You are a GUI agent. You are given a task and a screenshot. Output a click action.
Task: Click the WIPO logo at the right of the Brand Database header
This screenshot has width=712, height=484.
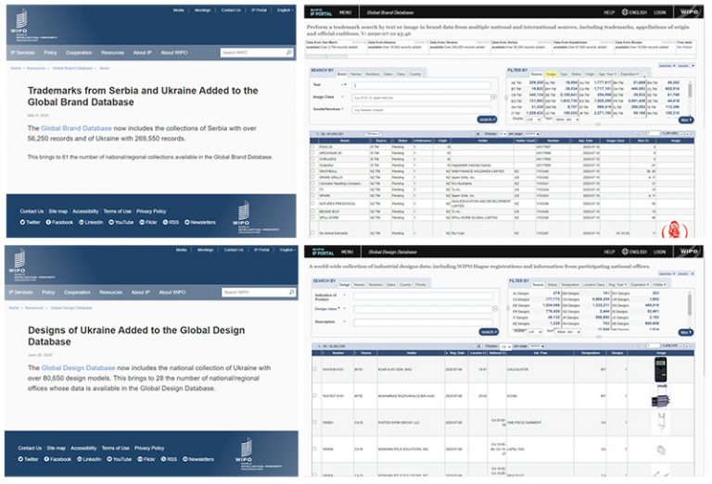(689, 12)
